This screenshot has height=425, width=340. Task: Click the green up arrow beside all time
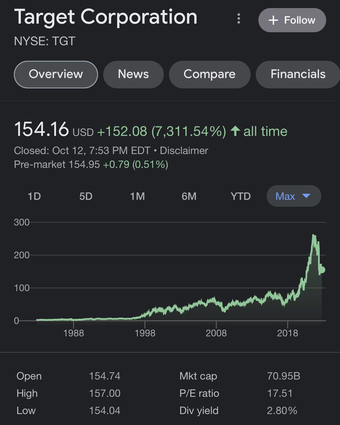click(x=235, y=131)
